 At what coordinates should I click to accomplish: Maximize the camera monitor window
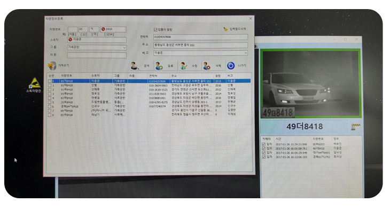(345, 40)
